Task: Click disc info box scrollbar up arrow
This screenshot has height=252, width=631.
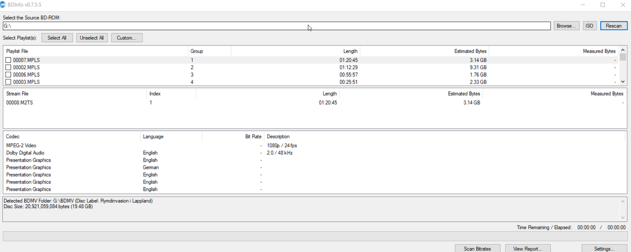Action: pos(623,201)
